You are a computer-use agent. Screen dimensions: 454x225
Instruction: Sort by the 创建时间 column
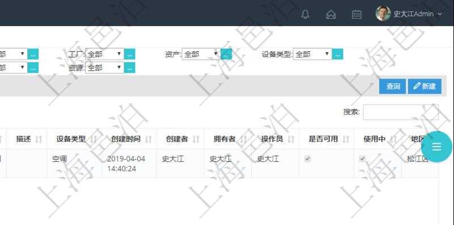(x=129, y=139)
